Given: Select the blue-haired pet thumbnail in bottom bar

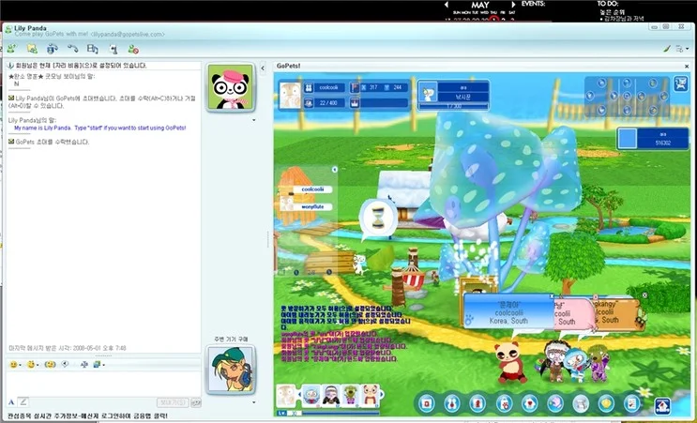Looking at the screenshot, I should 311,395.
